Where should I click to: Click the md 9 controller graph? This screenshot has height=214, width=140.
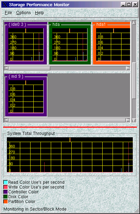point(26,96)
